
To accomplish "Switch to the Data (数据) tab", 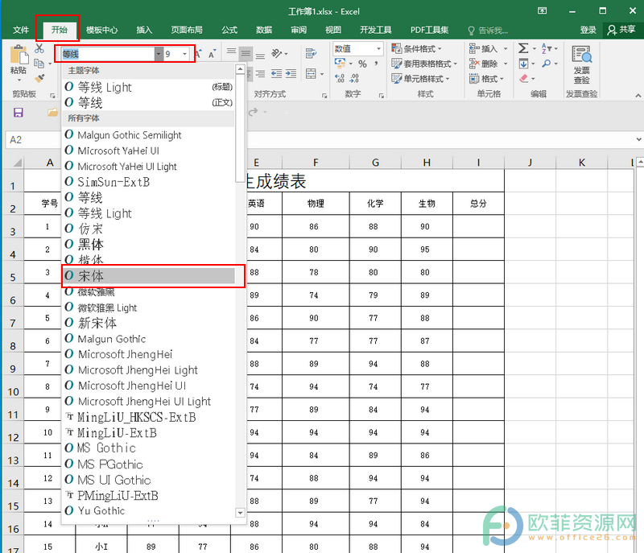I will [x=264, y=30].
